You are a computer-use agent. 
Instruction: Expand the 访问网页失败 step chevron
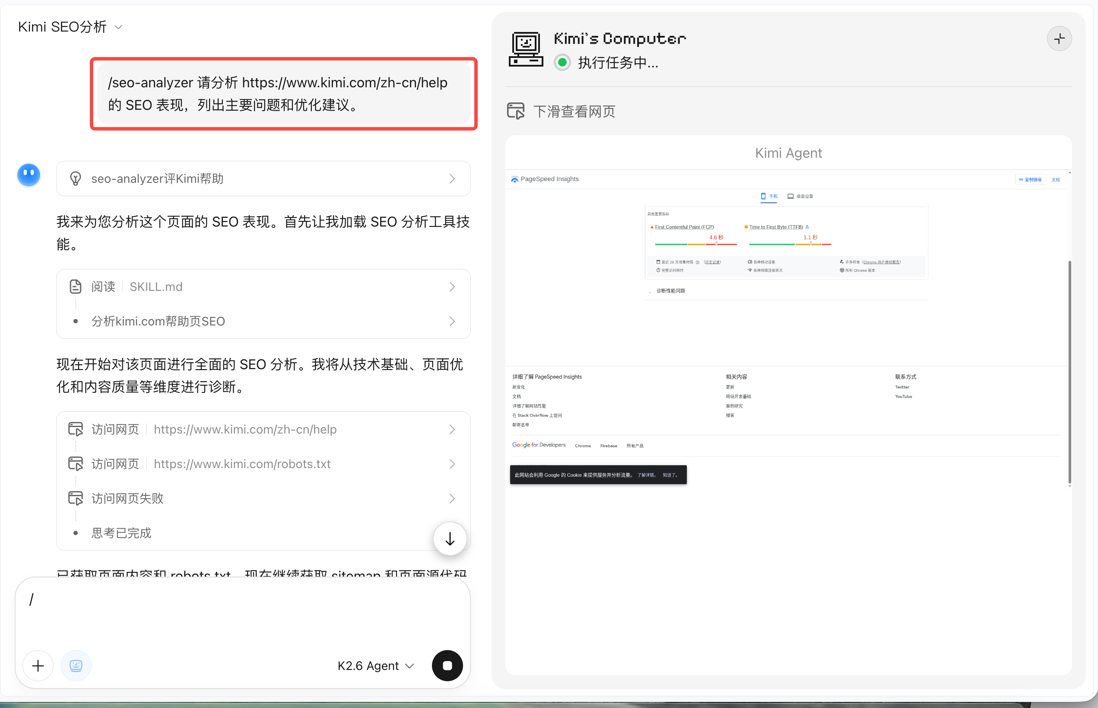pos(452,498)
